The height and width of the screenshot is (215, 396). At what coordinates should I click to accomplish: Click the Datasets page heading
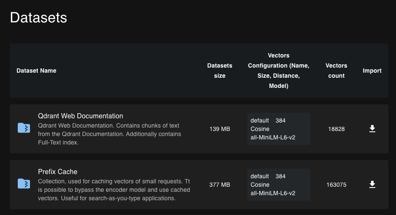[x=38, y=17]
